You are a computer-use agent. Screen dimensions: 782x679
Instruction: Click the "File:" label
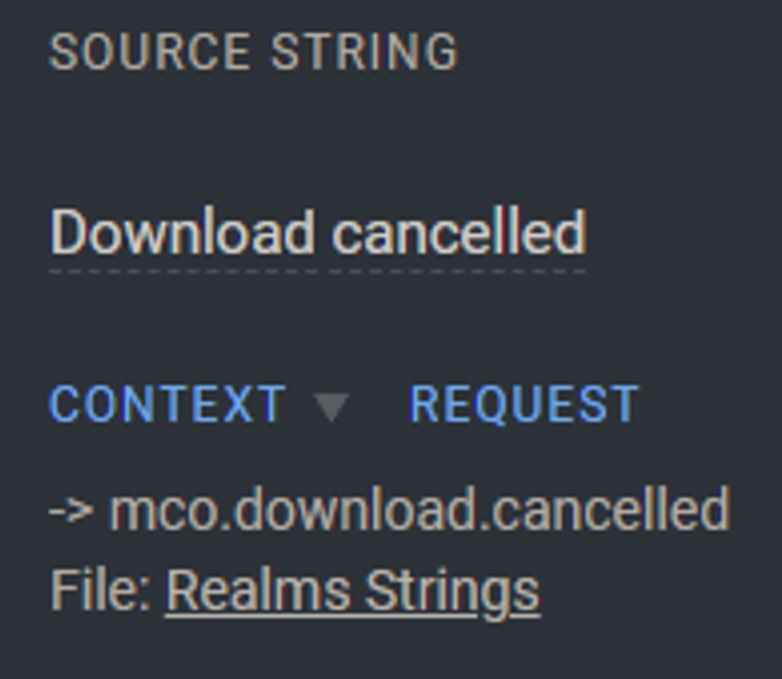102,590
